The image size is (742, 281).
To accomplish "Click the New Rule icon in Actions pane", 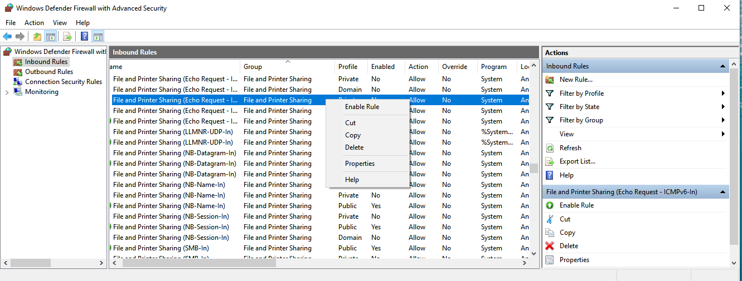I will point(550,80).
